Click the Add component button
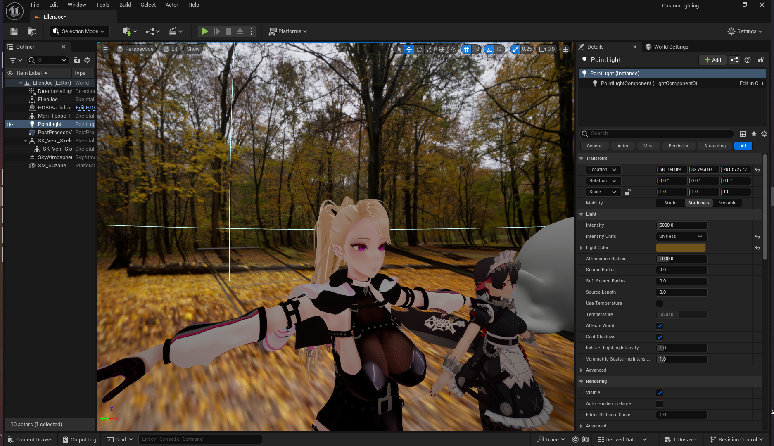 tap(713, 60)
